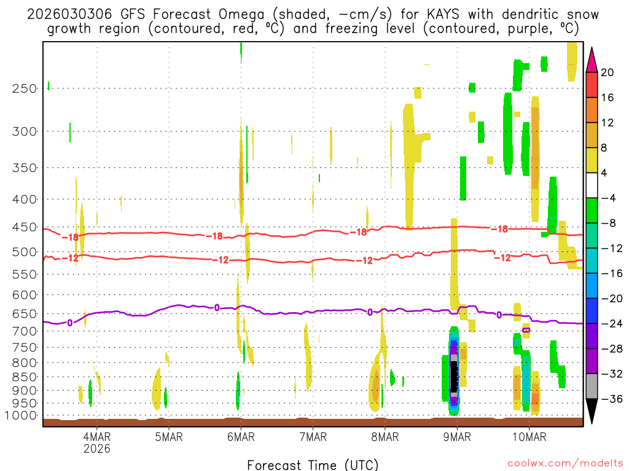Click the colorbar value label 20
The width and height of the screenshot is (629, 471).
pos(608,72)
